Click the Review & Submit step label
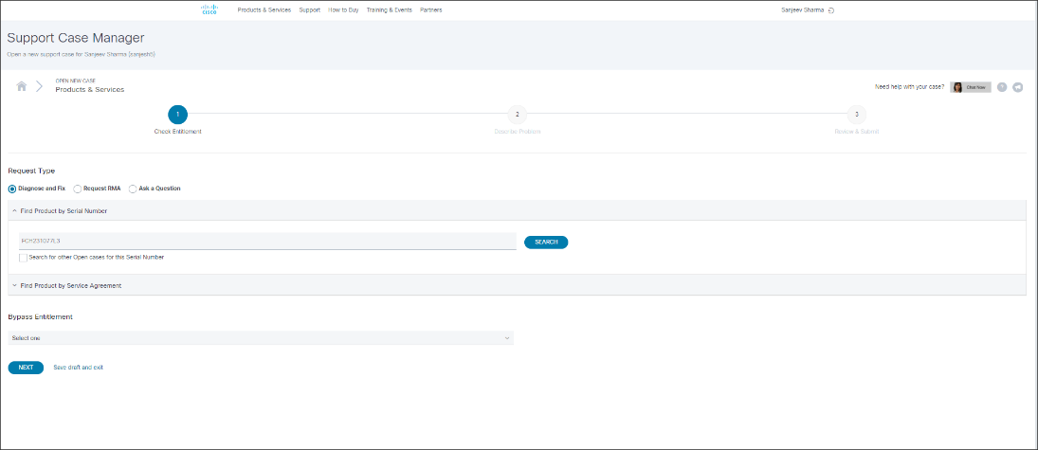Screen dimensions: 1038x450 point(857,132)
